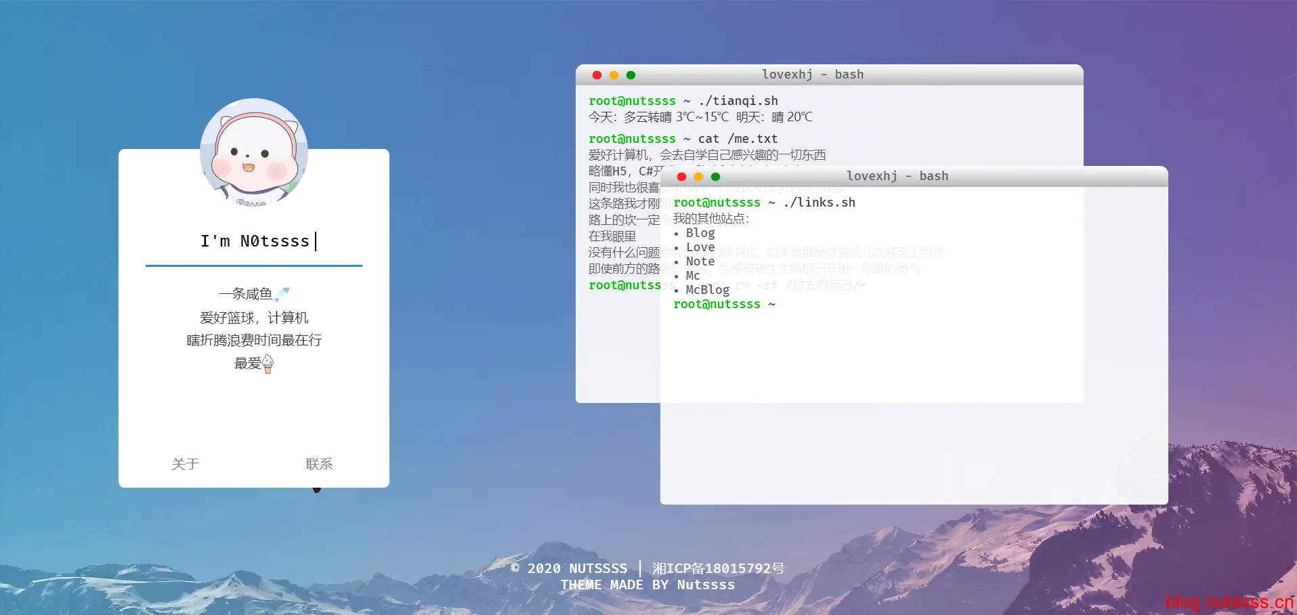Viewport: 1297px width, 615px height.
Task: Open the 关于 tab on the profile card
Action: [185, 464]
